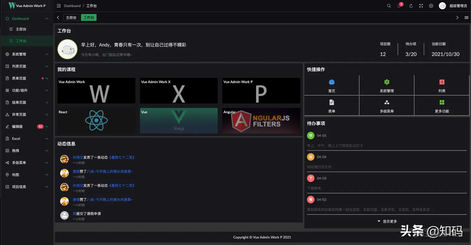Open the Vue Admin Work X course card
The image size is (471, 245).
(179, 91)
